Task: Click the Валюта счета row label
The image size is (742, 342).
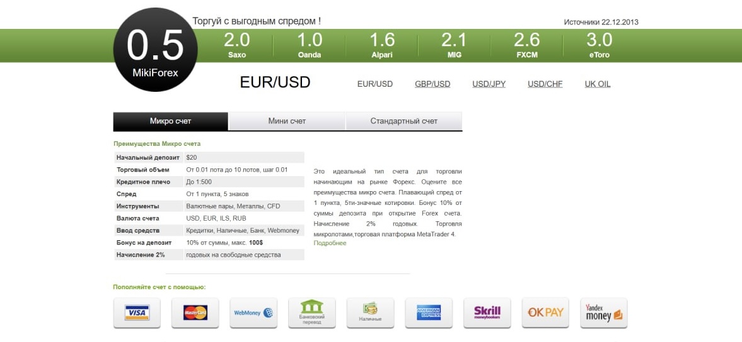Action: pyautogui.click(x=137, y=218)
